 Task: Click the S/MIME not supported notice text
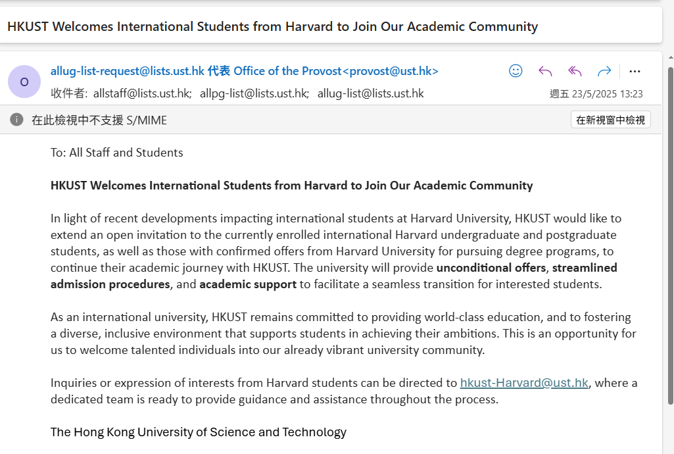click(x=99, y=120)
